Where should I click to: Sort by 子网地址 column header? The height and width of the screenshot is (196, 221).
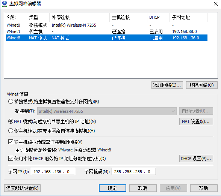click(x=188, y=17)
